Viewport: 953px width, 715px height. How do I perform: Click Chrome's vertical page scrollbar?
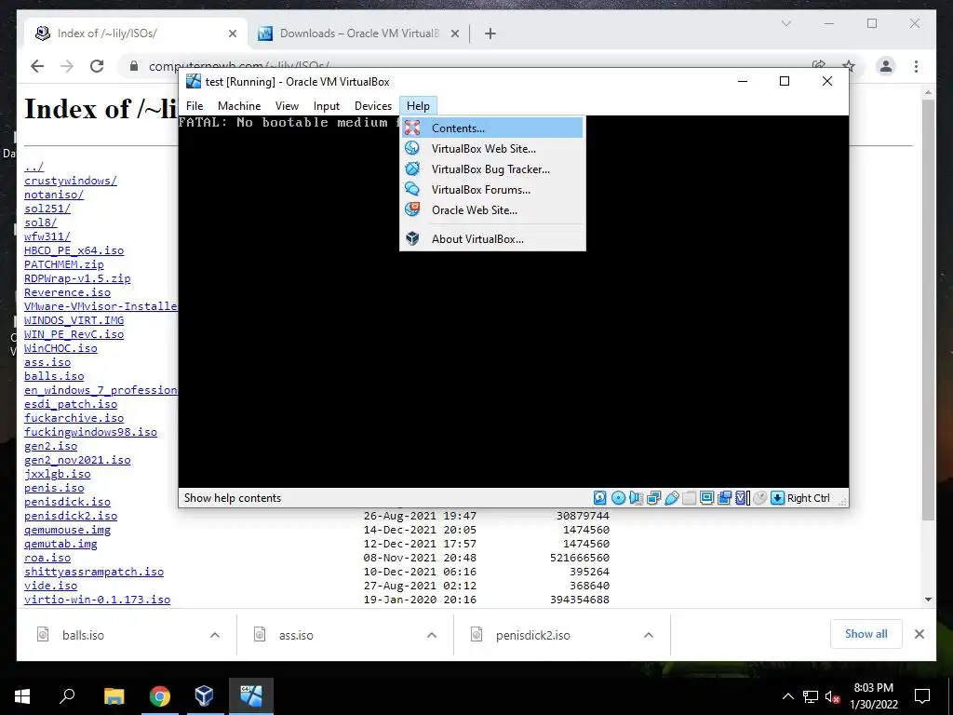pyautogui.click(x=928, y=310)
